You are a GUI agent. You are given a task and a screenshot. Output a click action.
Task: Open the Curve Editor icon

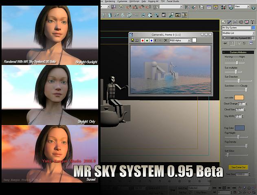pos(209,7)
